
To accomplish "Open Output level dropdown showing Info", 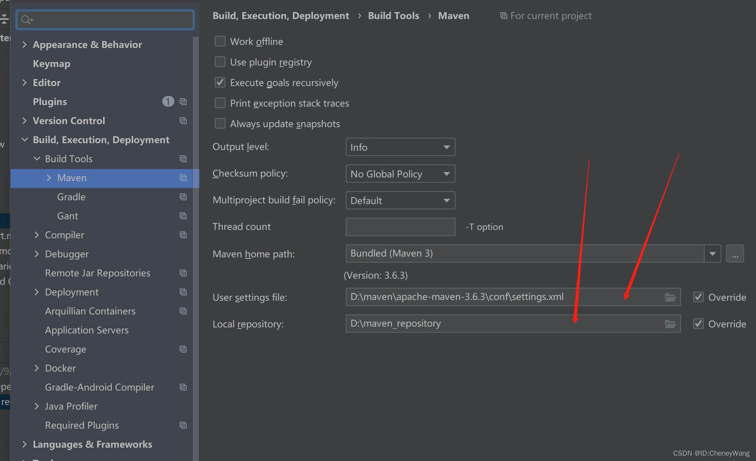I will click(400, 147).
